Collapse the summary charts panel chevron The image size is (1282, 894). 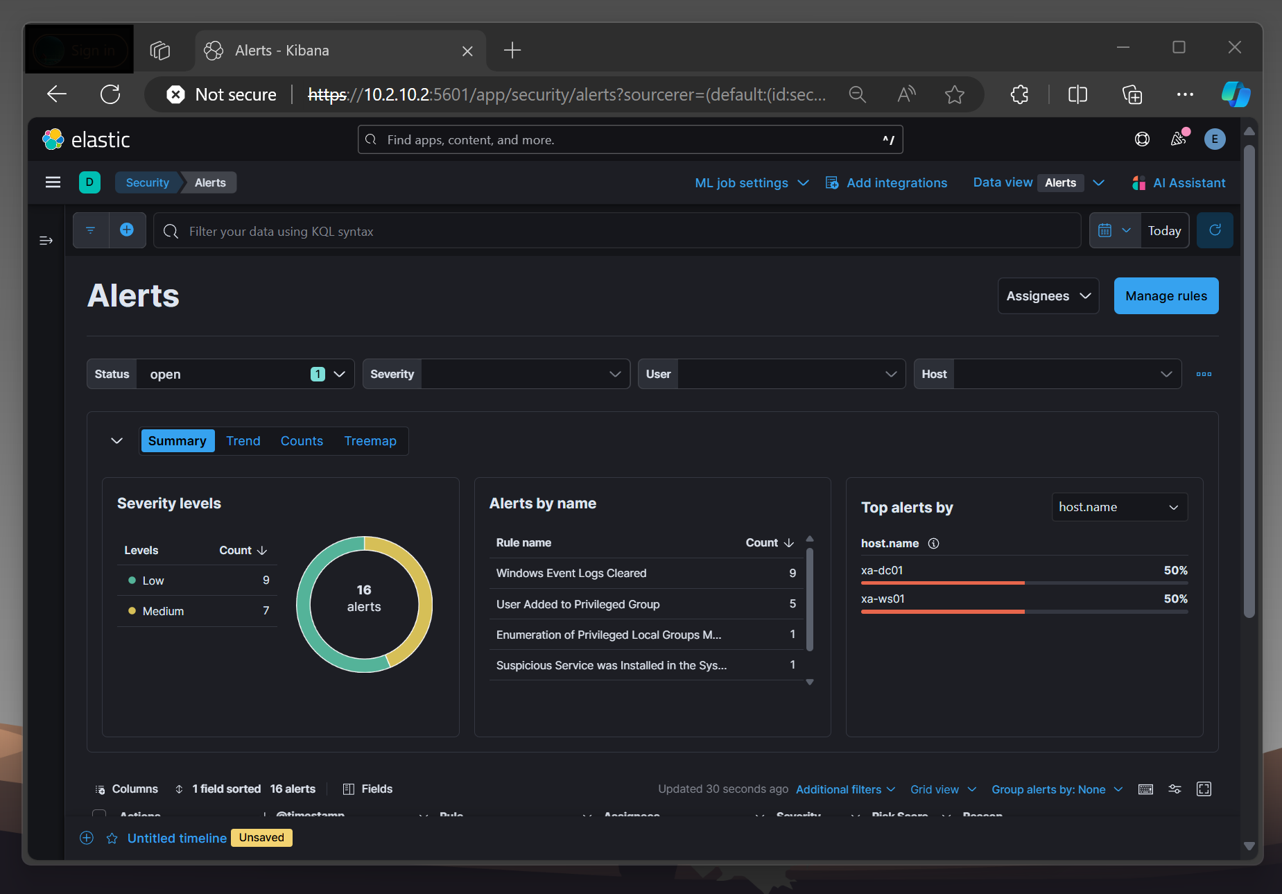(x=116, y=441)
